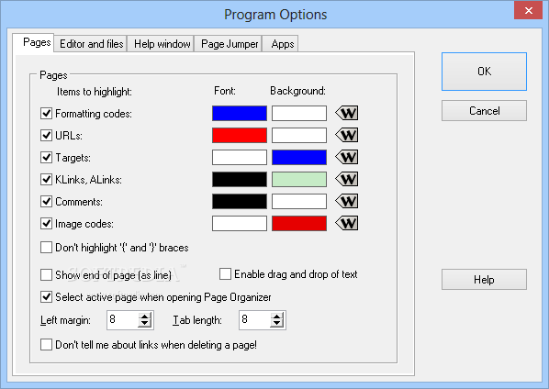Uncheck Select active page when opening Page Organizer
This screenshot has height=389, width=549.
(x=46, y=297)
